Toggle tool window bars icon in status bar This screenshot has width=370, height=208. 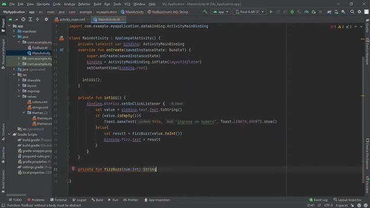pyautogui.click(x=3, y=206)
